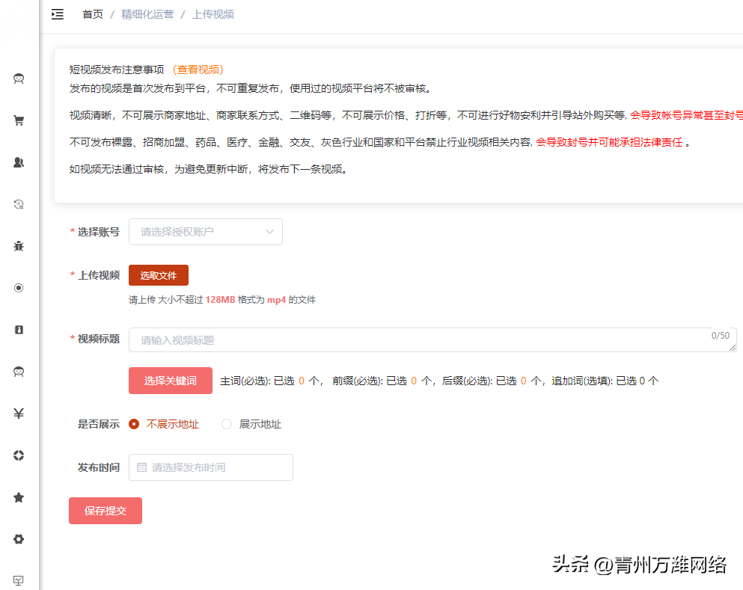743x590 pixels.
Task: Select the star favorites icon in the sidebar
Action: click(x=18, y=497)
